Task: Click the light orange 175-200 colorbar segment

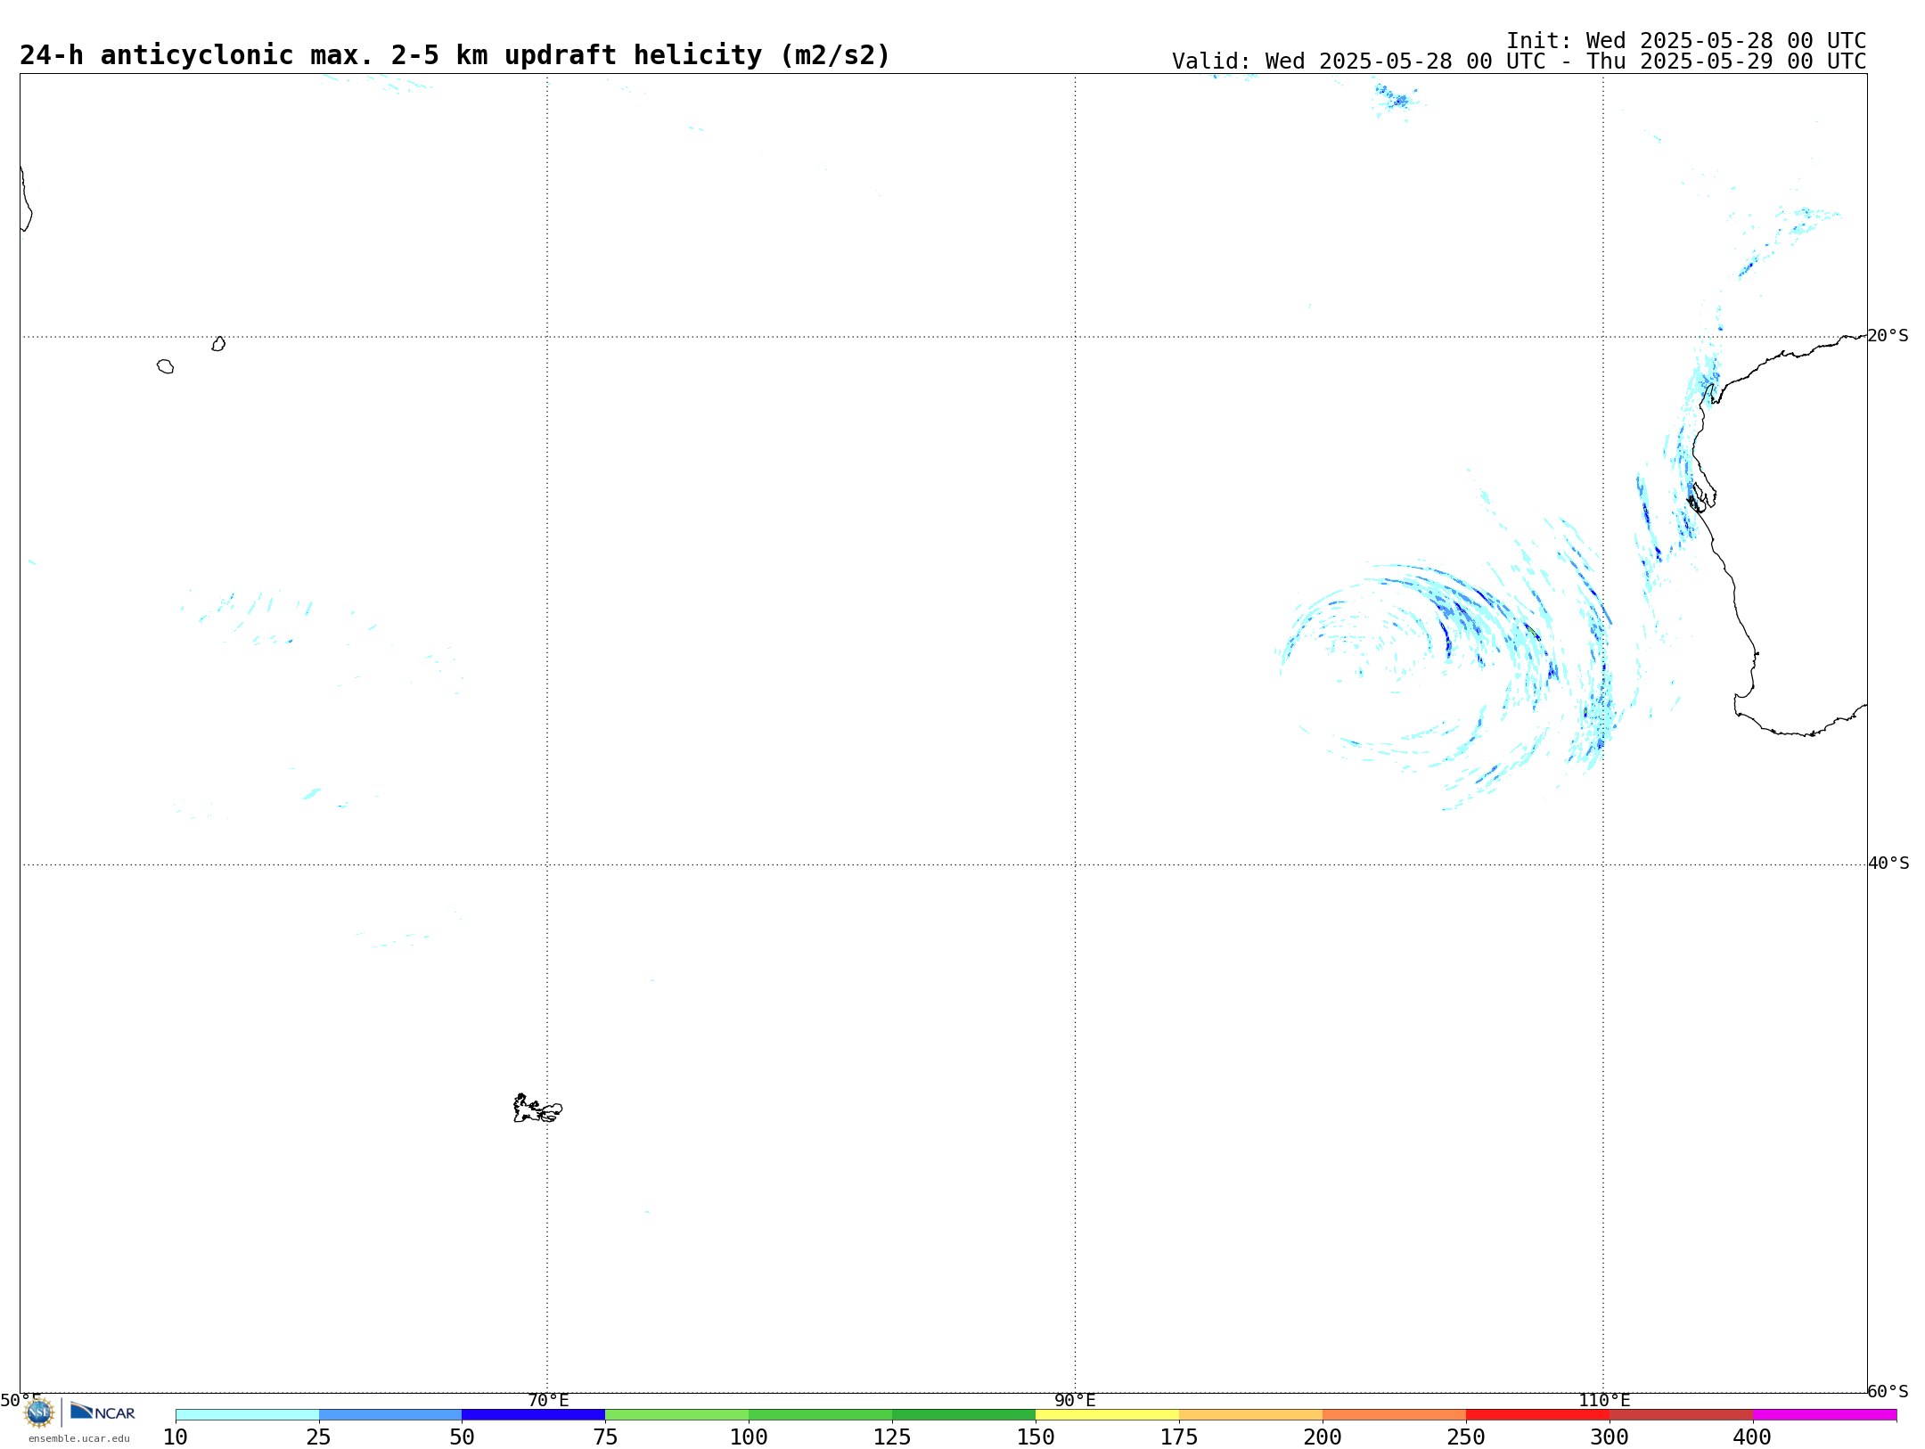Action: click(x=1251, y=1415)
